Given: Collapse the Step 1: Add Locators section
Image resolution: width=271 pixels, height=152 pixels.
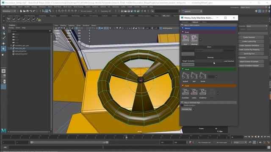Looking at the screenshot, I should pos(182,25).
